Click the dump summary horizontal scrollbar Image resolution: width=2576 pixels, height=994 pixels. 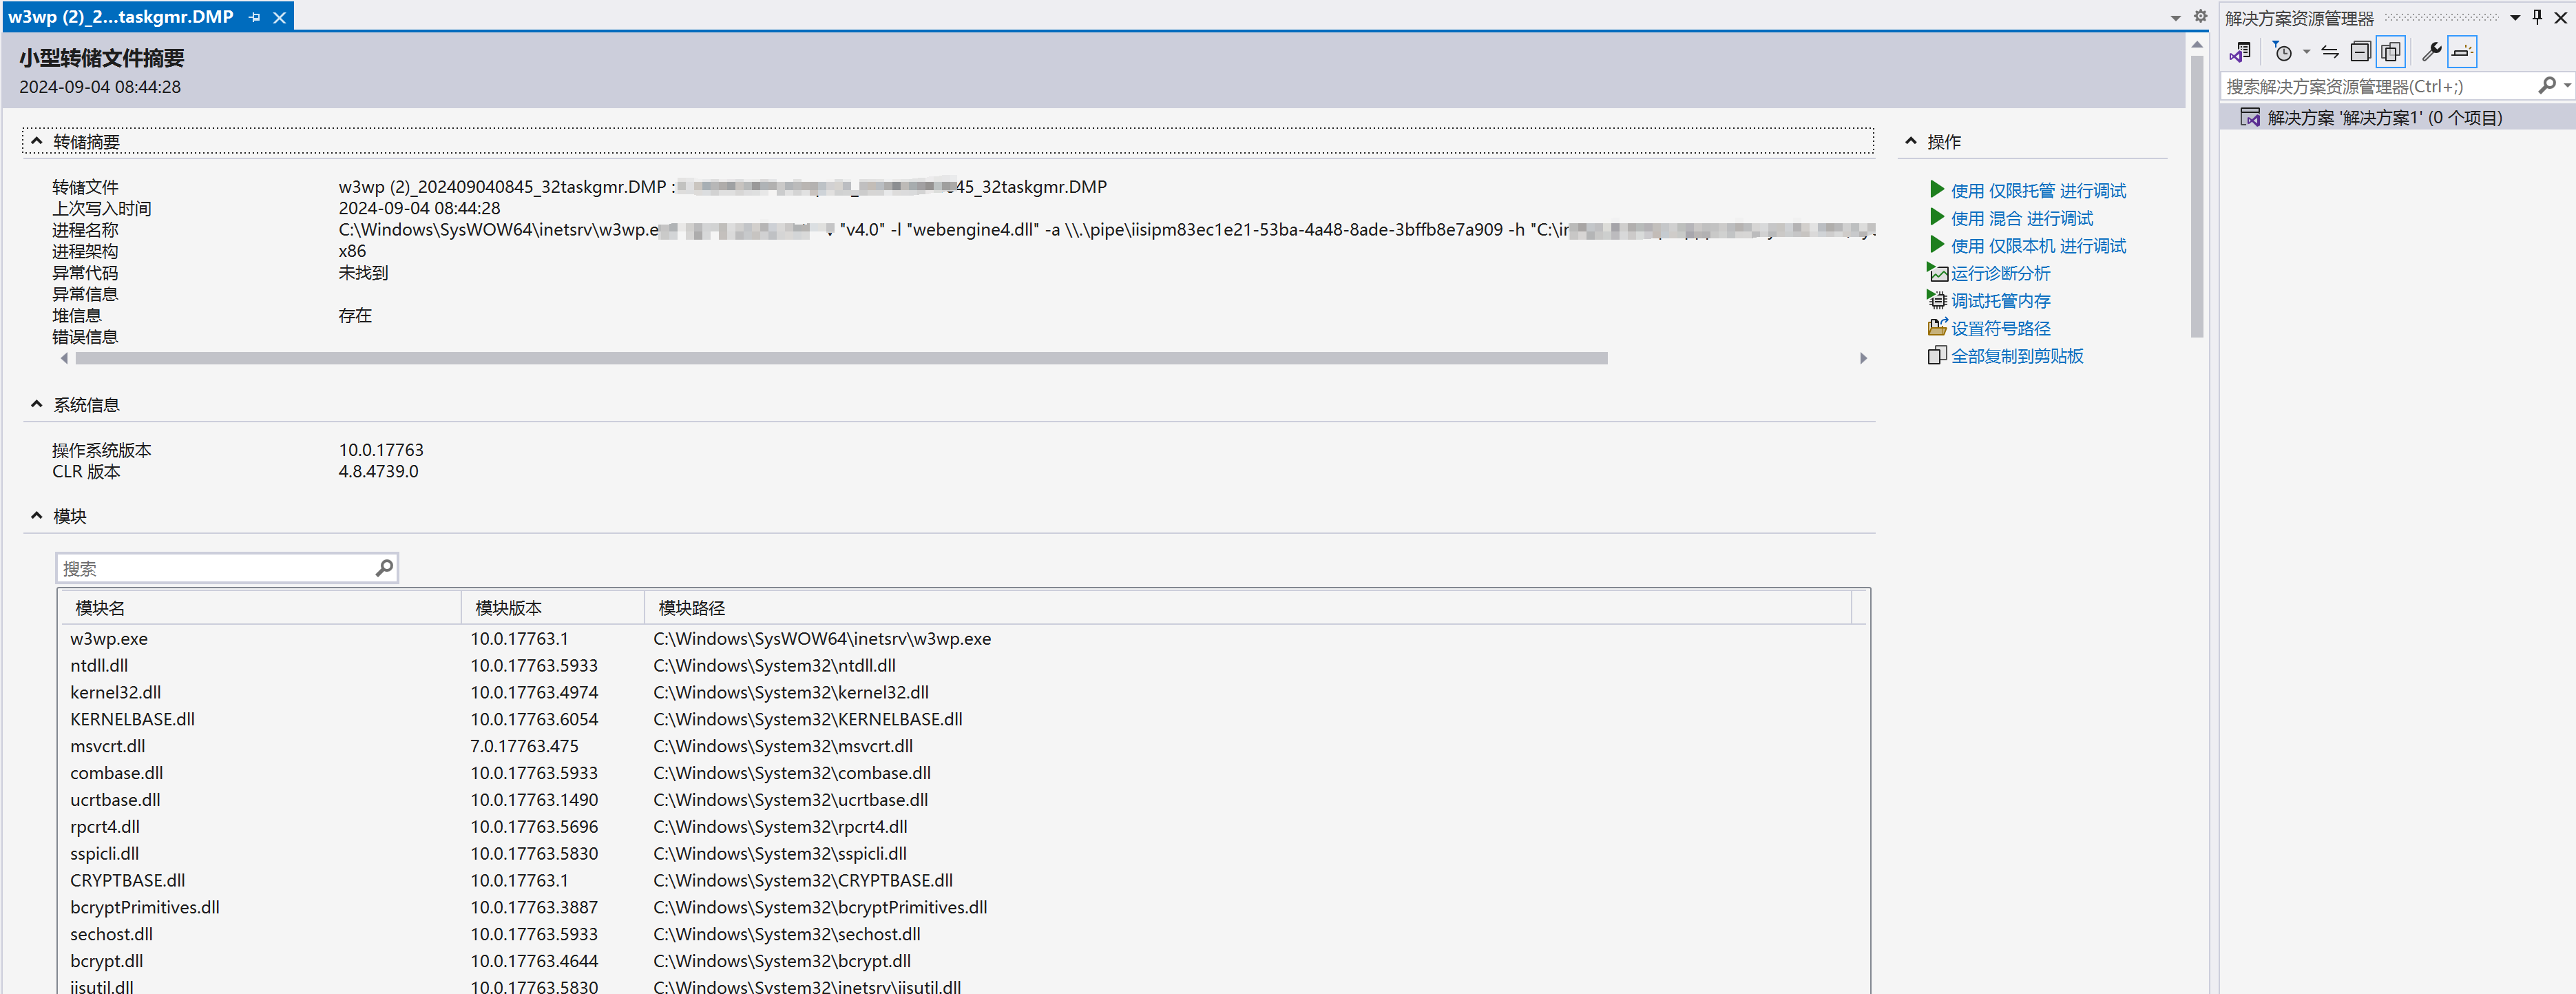tap(840, 358)
